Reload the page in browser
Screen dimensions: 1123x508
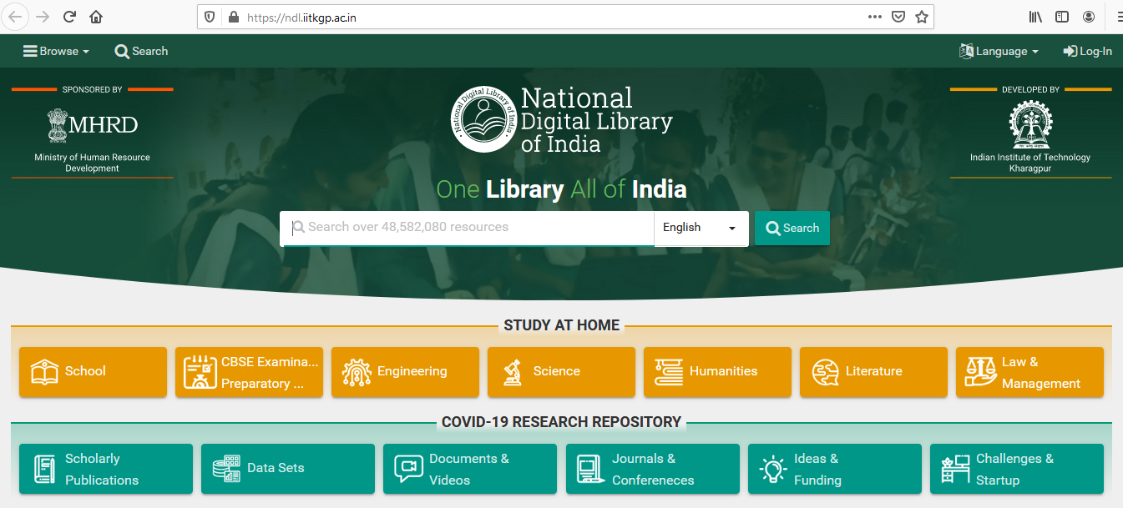tap(69, 17)
